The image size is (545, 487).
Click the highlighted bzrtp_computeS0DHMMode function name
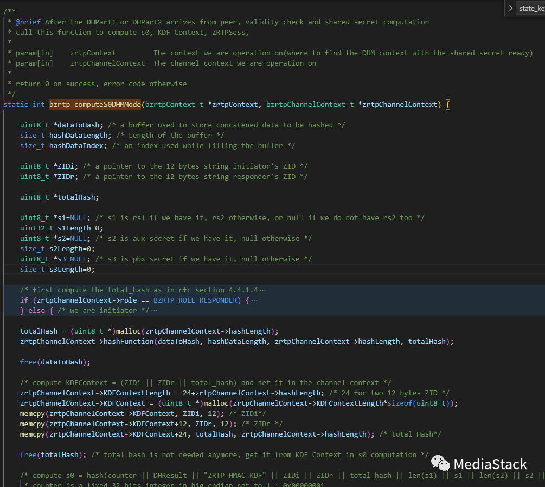[x=94, y=104]
